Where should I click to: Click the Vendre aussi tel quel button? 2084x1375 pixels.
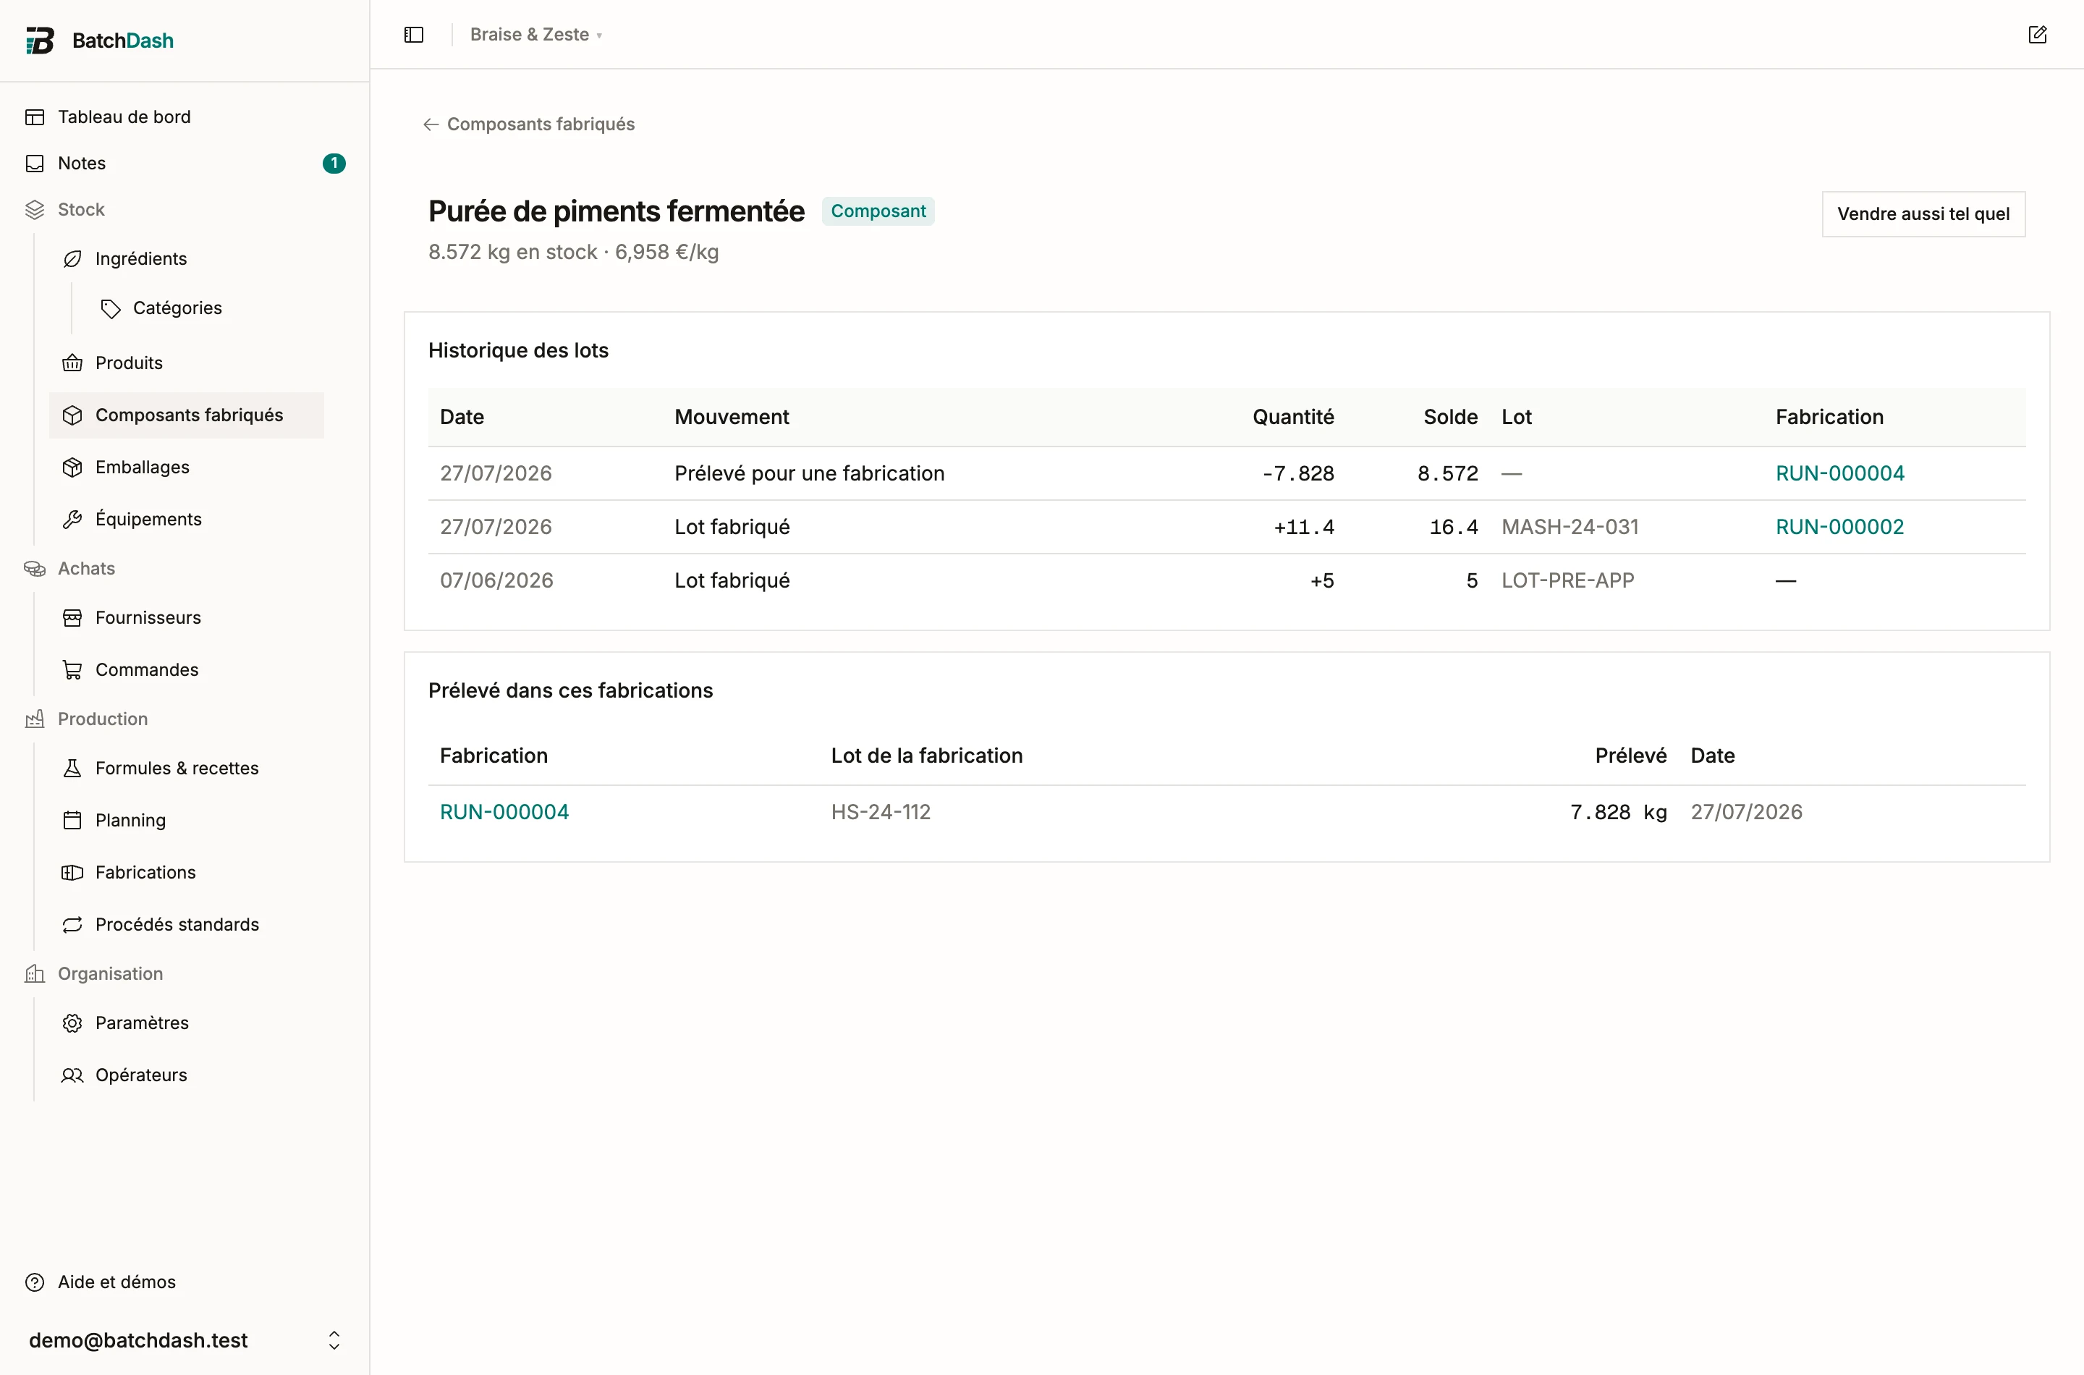tap(1923, 213)
